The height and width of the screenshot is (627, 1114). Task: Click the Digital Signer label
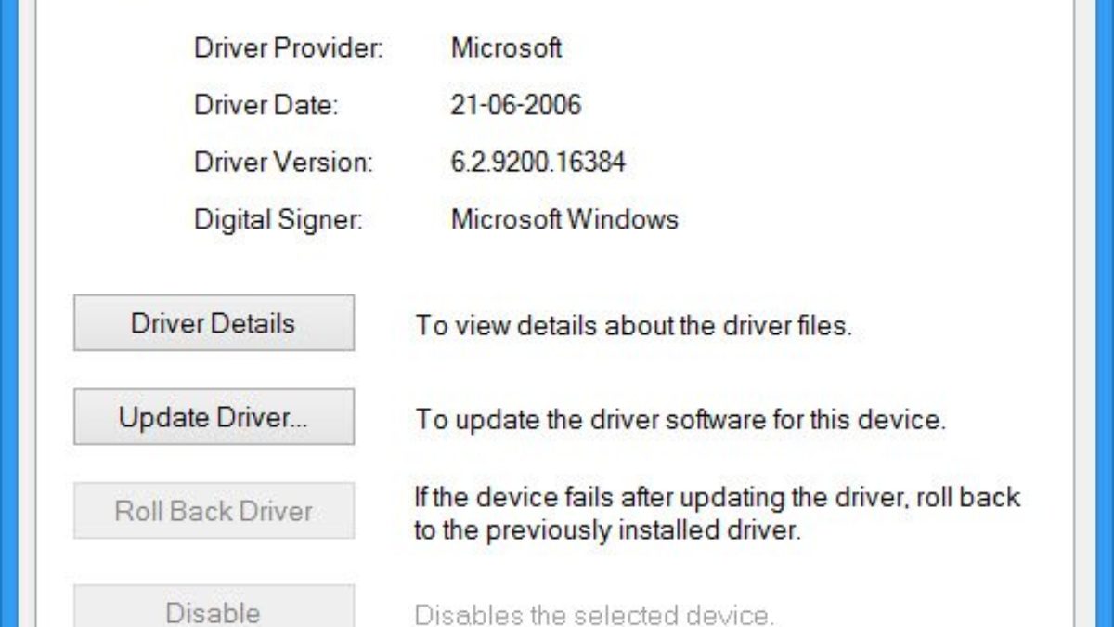tap(278, 220)
